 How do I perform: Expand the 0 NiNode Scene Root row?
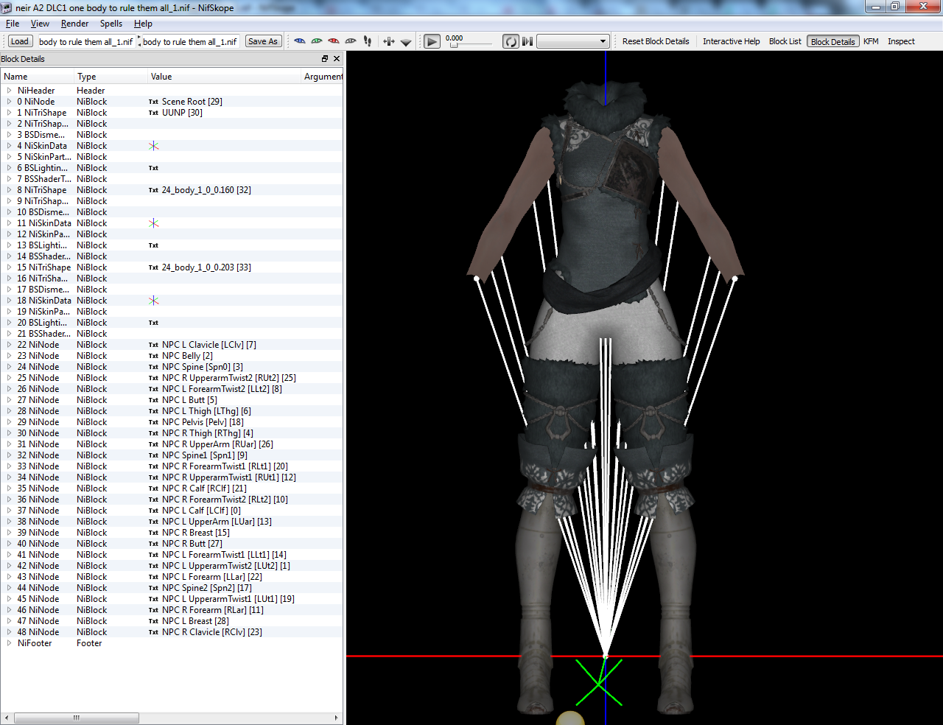tap(9, 102)
